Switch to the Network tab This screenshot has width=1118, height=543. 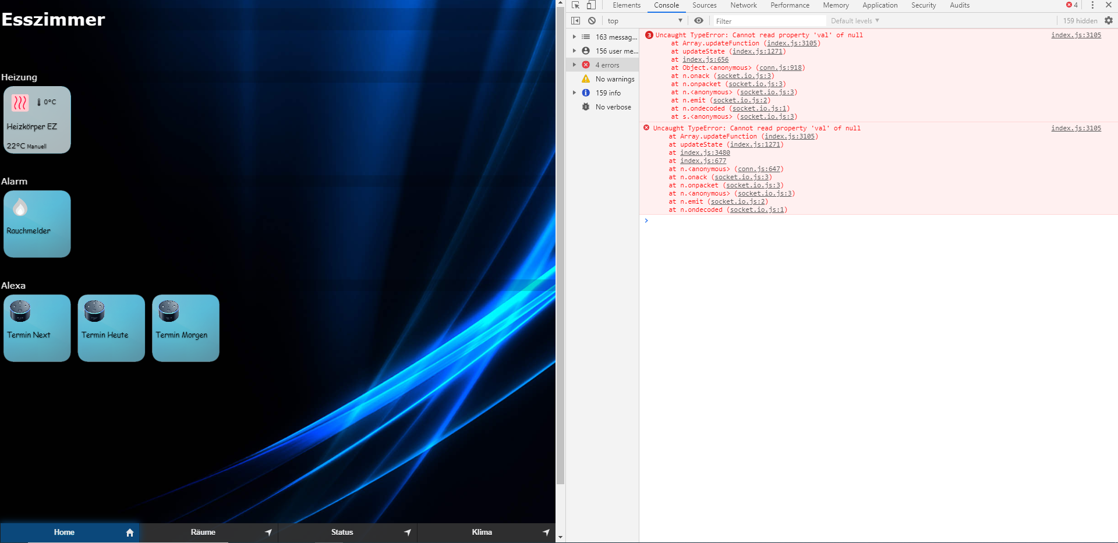pos(744,5)
